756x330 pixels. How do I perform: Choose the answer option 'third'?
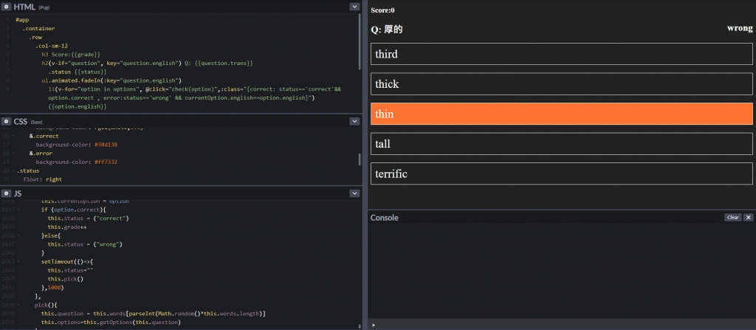click(562, 54)
